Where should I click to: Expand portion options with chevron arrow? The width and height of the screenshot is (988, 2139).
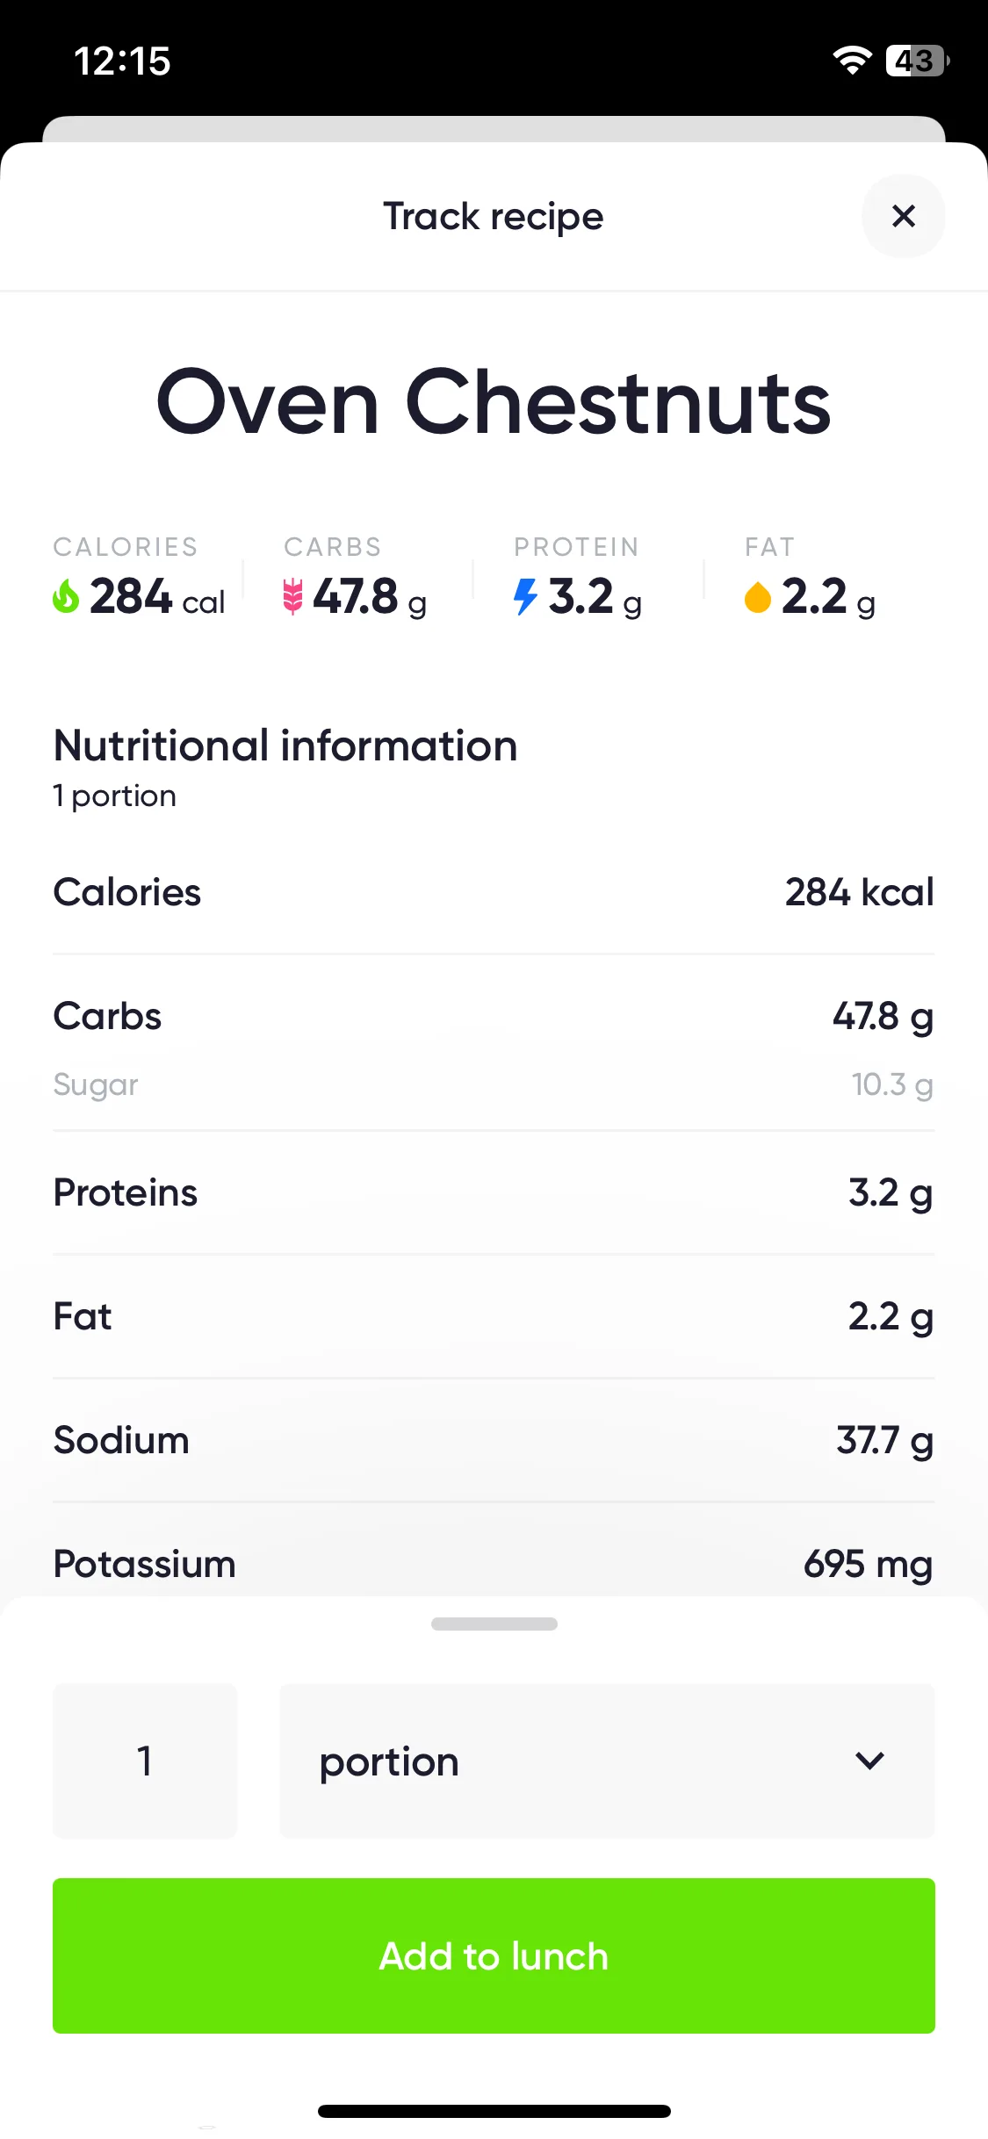tap(869, 1761)
